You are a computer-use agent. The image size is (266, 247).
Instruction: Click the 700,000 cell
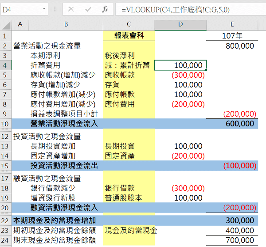[x=232, y=240]
